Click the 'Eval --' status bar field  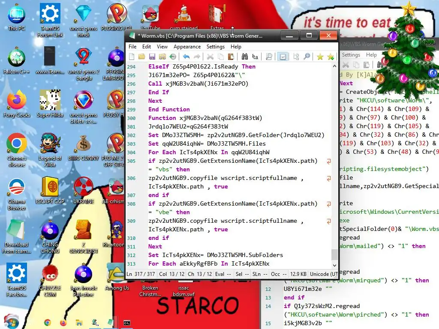pyautogui.click(x=223, y=274)
